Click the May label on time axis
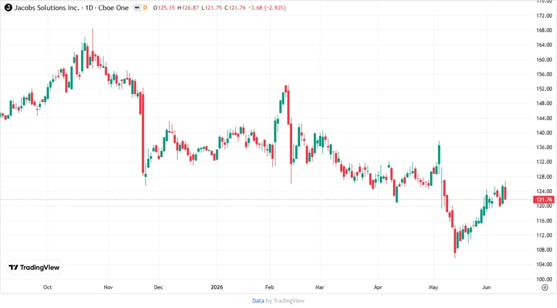Viewport: 557px width, 308px height. (x=433, y=288)
